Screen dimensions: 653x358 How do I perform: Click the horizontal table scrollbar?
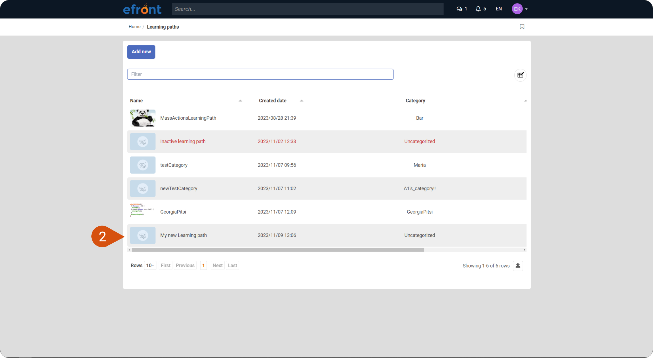[x=278, y=250]
